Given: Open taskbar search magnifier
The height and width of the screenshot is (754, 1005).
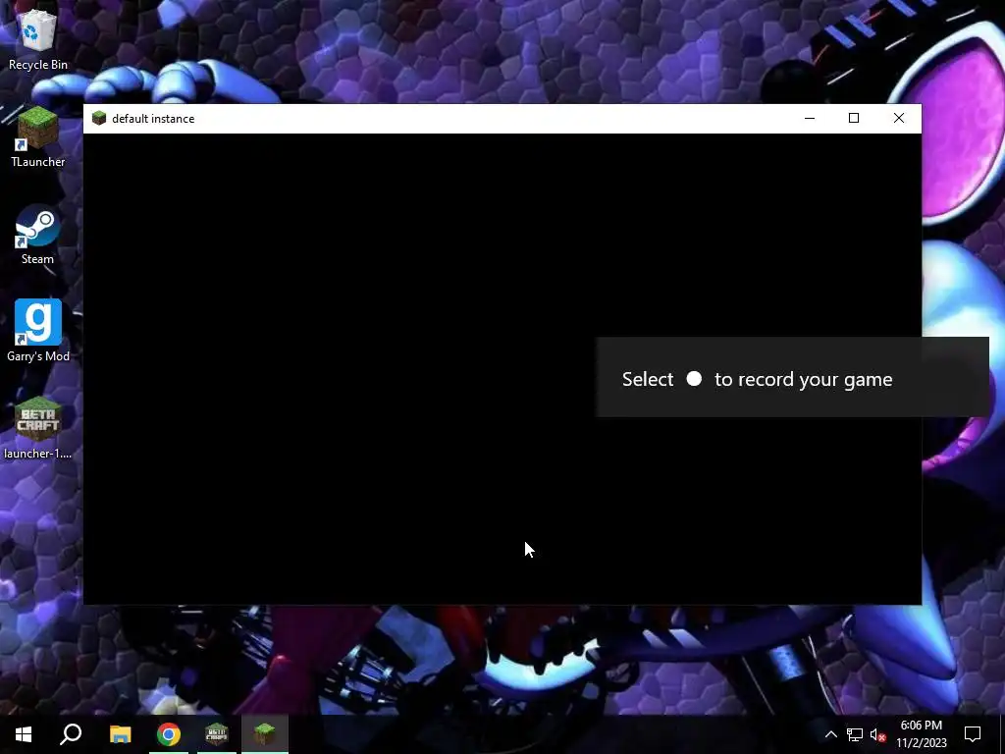Looking at the screenshot, I should pyautogui.click(x=71, y=734).
